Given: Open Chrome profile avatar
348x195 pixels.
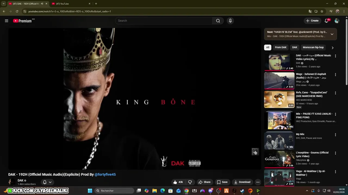Looking at the screenshot, I should tap(337, 11).
